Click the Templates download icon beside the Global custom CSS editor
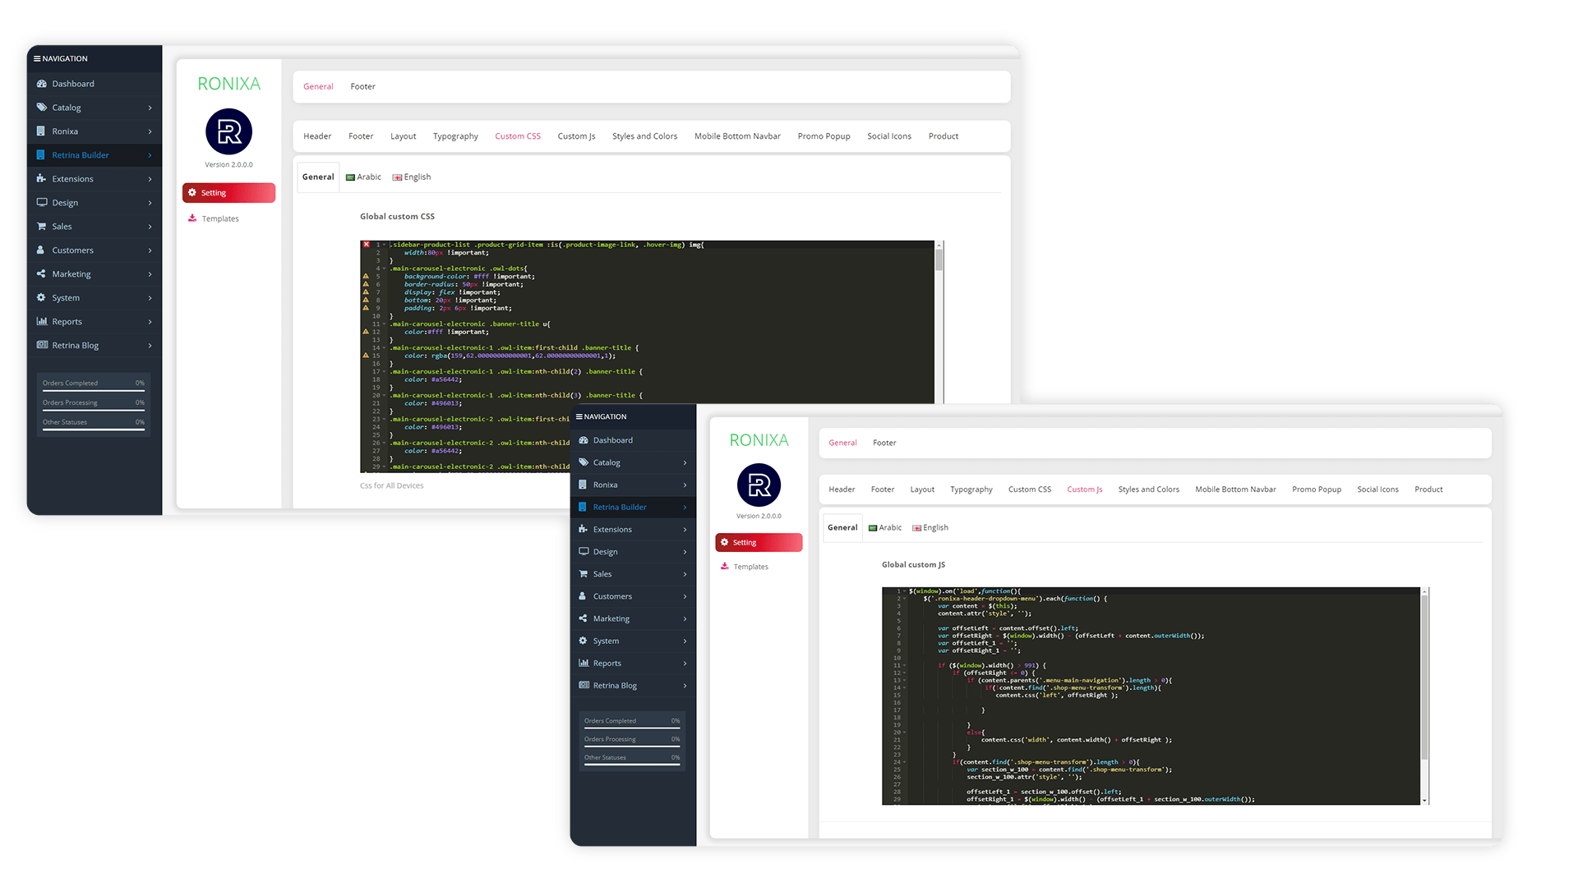Viewport: 1578px width, 887px height. tap(192, 218)
